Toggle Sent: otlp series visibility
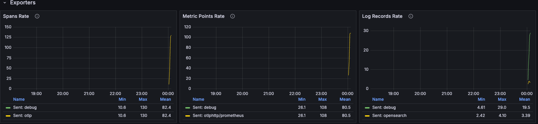 [23, 116]
